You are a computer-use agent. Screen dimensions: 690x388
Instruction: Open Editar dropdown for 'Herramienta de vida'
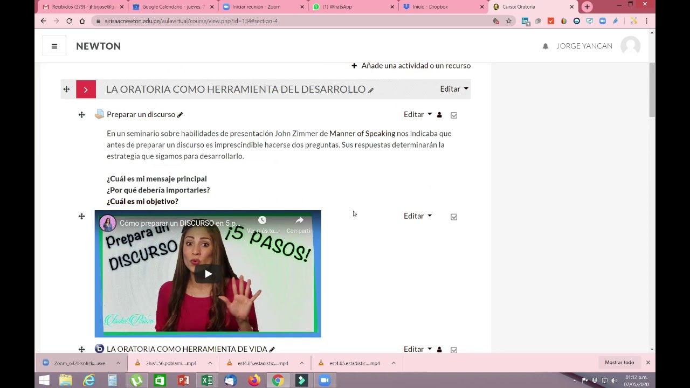pos(418,349)
